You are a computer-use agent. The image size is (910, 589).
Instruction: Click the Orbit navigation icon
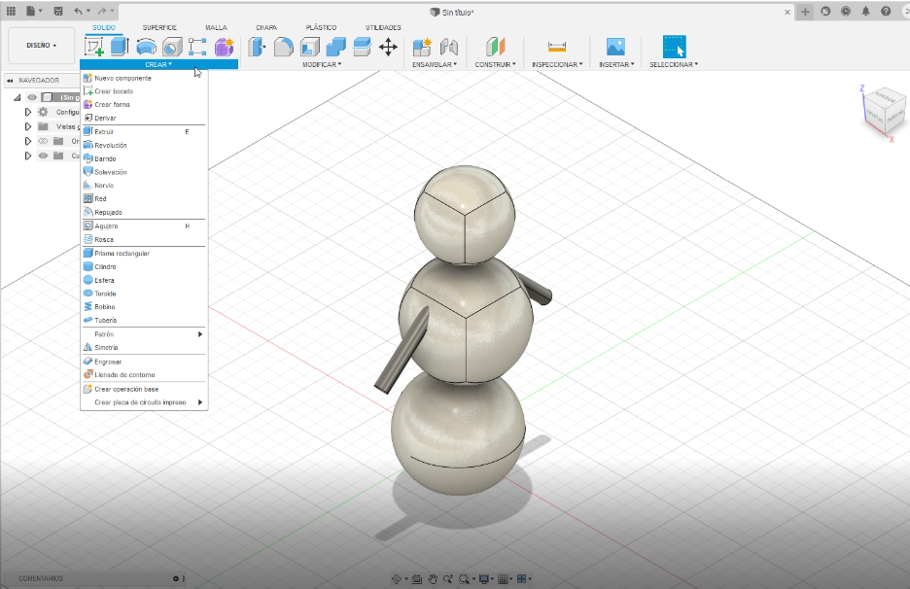397,578
